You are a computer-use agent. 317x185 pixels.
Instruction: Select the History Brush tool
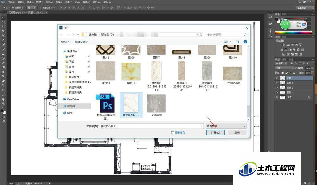pos(3,58)
